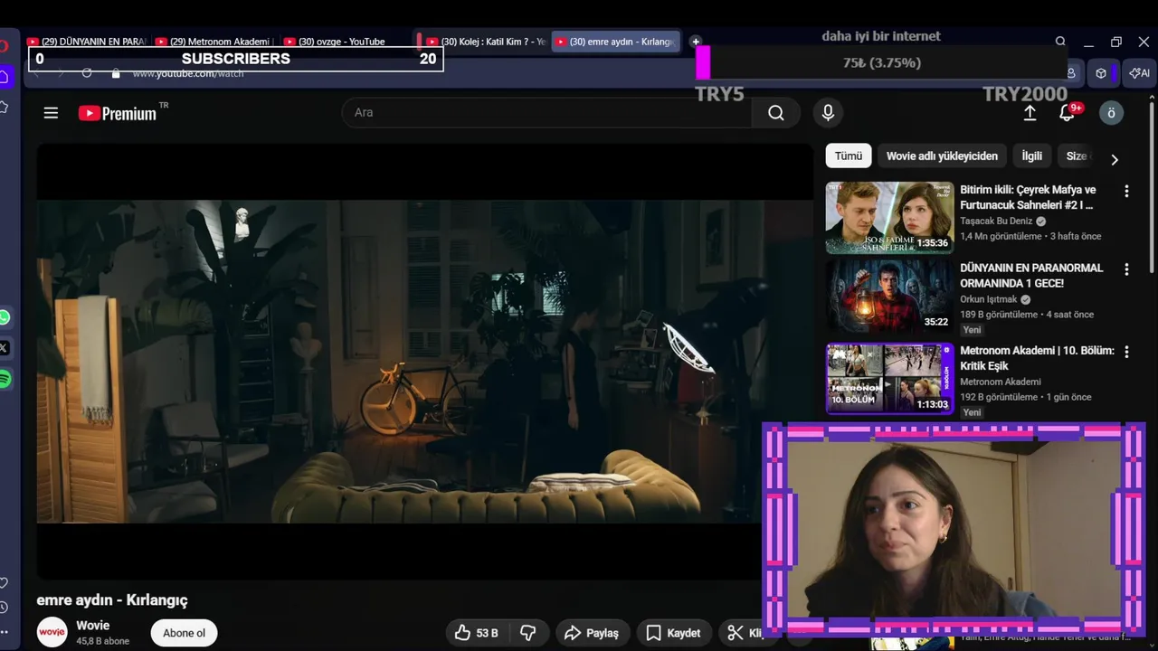Start voice search with microphone icon
The width and height of the screenshot is (1158, 651).
point(827,112)
